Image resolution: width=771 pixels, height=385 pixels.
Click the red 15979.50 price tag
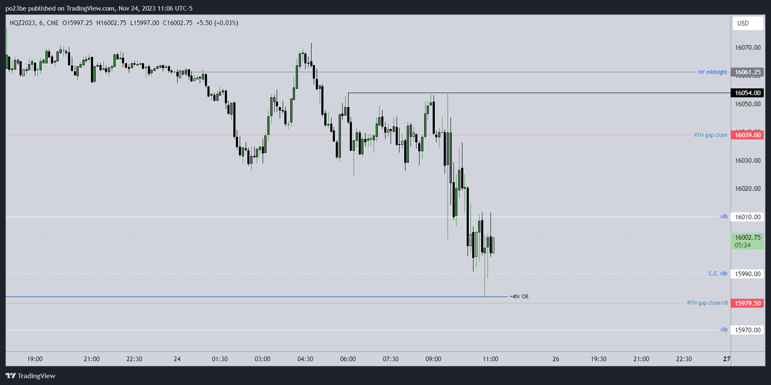(x=747, y=303)
